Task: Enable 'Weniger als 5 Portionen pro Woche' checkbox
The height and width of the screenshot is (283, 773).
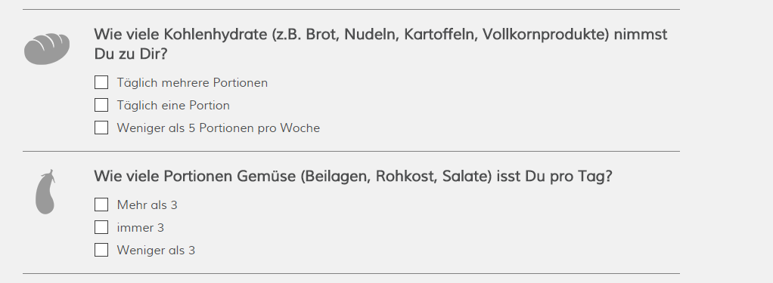Action: [x=101, y=128]
